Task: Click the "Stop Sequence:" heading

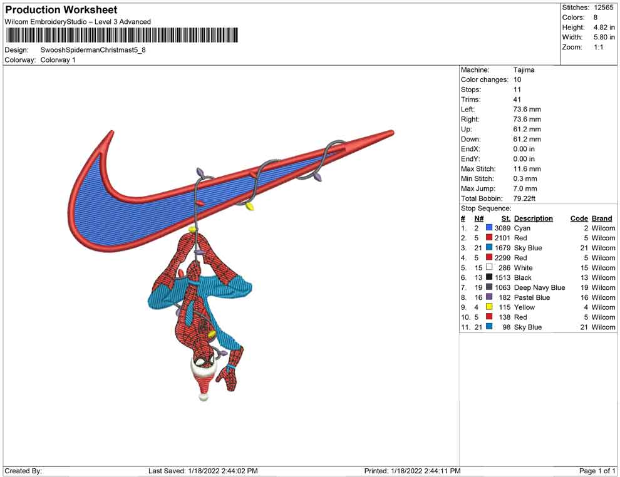Action: point(486,208)
